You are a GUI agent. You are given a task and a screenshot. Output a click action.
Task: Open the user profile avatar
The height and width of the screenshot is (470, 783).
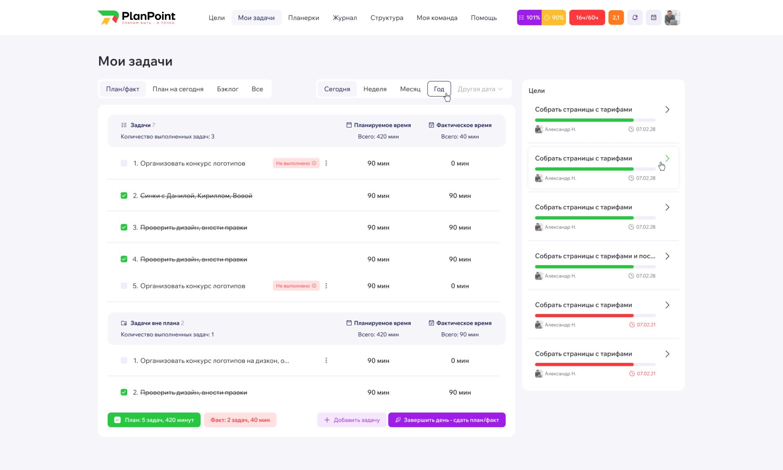672,18
